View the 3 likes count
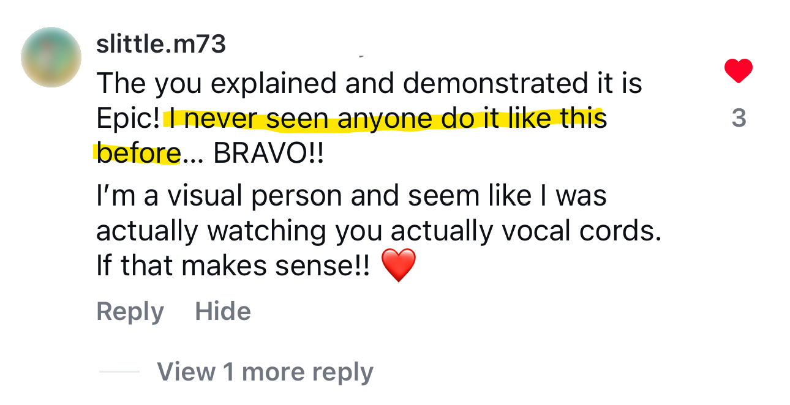Viewport: 790px width, 405px height. 739,118
